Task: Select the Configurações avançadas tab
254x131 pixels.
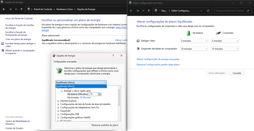Action: pos(65,62)
